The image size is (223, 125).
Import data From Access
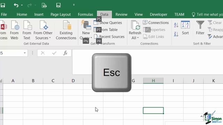coord(3,30)
